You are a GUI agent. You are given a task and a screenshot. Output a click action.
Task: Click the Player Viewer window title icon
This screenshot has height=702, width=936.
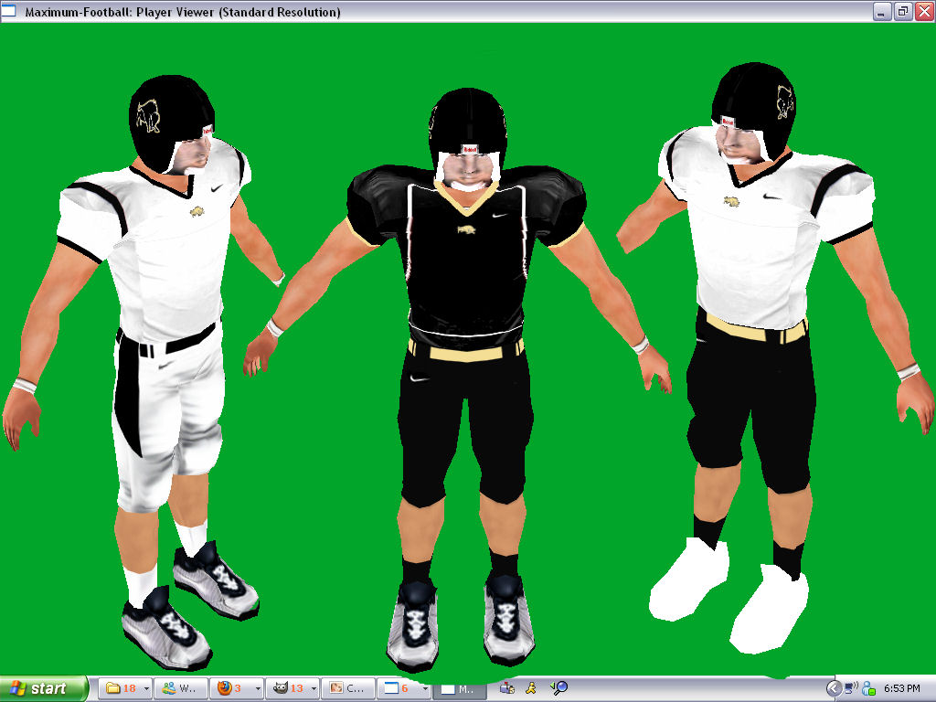click(x=8, y=11)
